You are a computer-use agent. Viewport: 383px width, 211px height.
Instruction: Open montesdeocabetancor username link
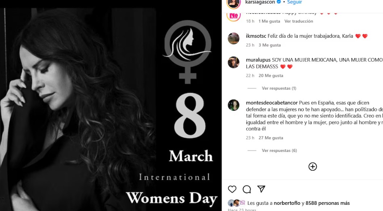coord(272,103)
